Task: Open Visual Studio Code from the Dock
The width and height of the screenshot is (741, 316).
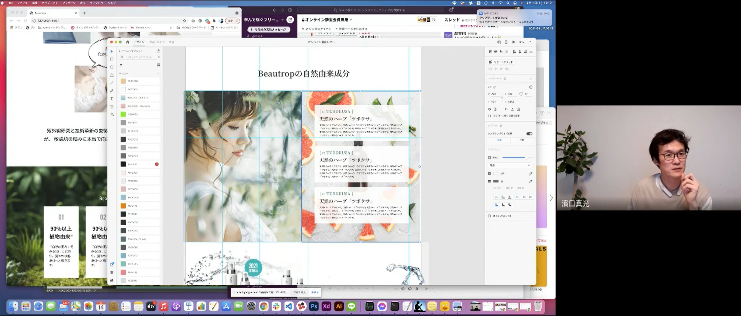Action: coord(288,306)
